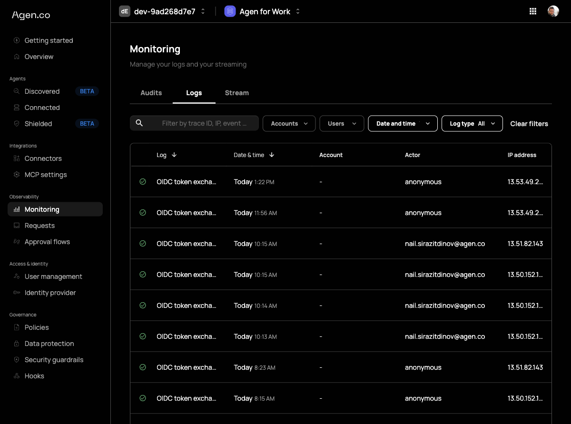Open the Log type All dropdown

click(x=472, y=123)
